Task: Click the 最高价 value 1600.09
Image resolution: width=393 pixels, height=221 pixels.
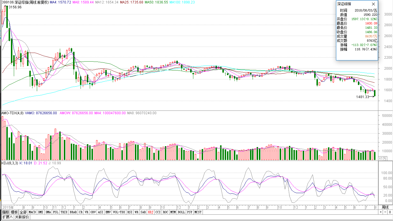Action: 371,23
